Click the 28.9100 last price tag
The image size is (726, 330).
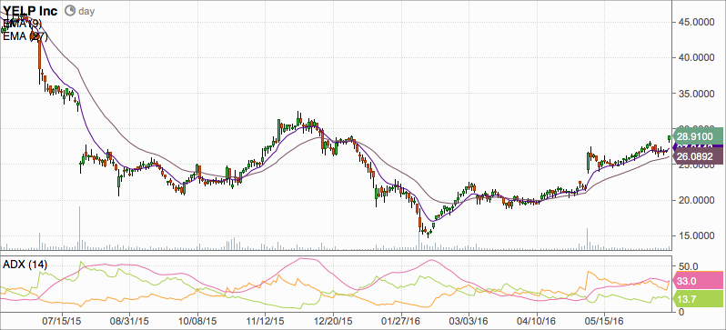coord(698,137)
